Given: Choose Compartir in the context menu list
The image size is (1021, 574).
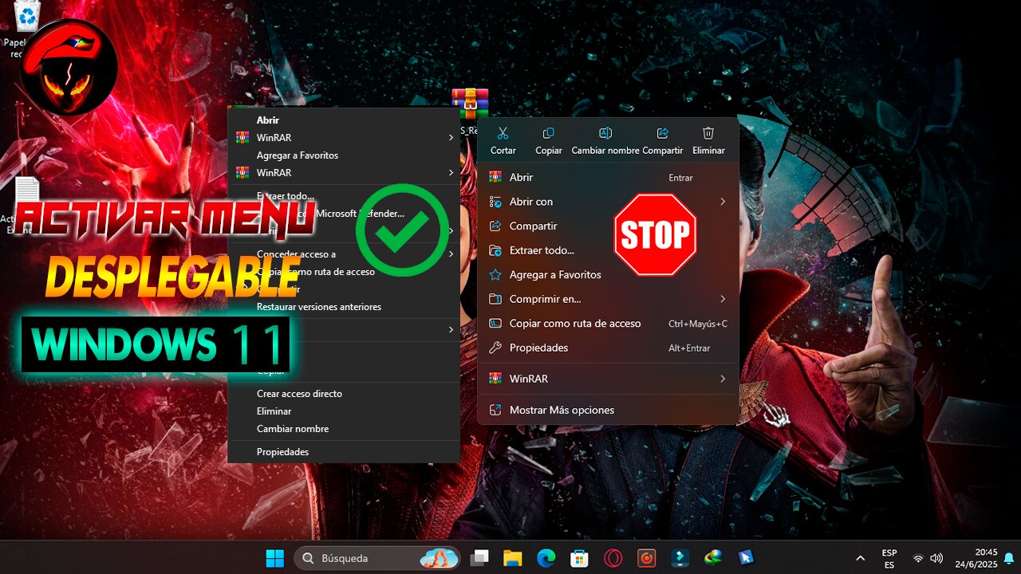Looking at the screenshot, I should 608,226.
